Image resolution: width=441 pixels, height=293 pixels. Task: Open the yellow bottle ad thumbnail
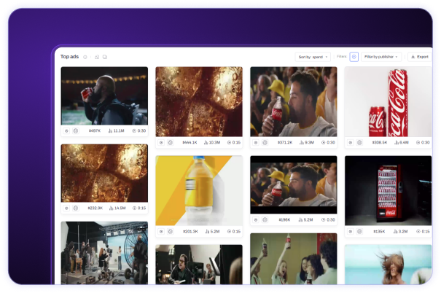(199, 191)
